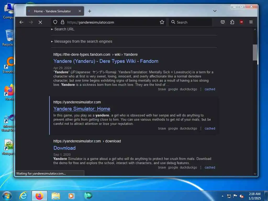Expand Messages from the search engines

pyautogui.click(x=82, y=42)
